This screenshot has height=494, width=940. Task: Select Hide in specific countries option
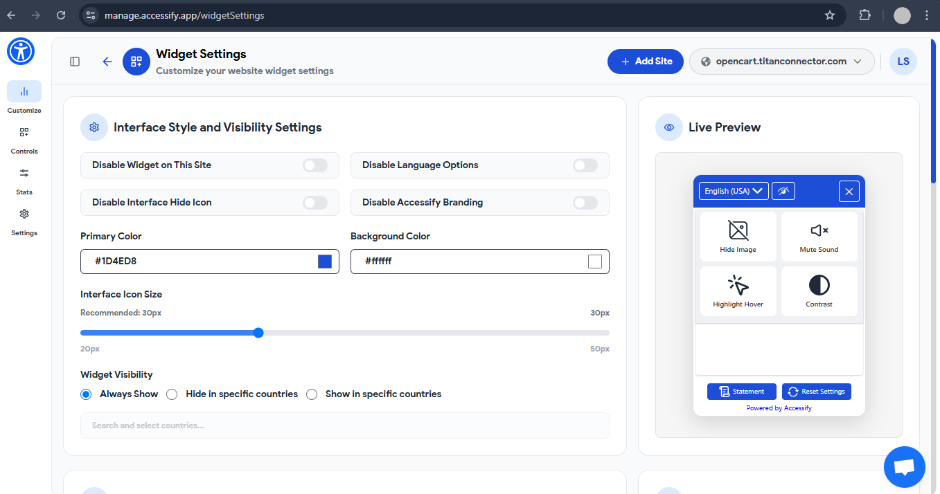(172, 394)
